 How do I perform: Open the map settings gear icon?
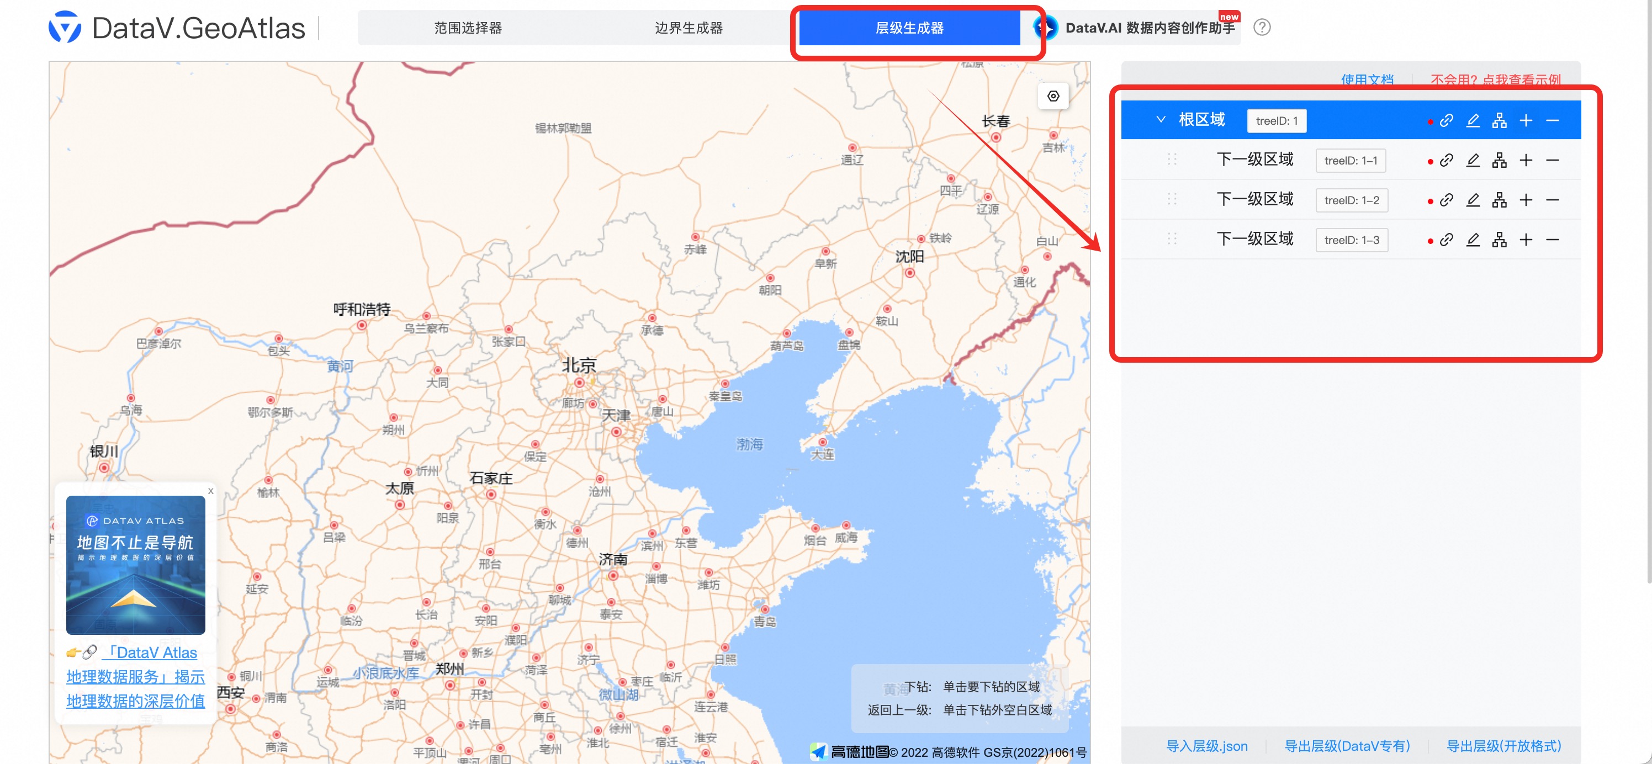click(1052, 96)
